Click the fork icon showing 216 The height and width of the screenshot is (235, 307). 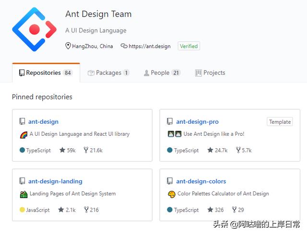(86, 210)
